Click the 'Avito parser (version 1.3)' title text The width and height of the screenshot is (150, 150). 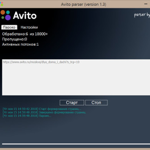(x=83, y=4)
